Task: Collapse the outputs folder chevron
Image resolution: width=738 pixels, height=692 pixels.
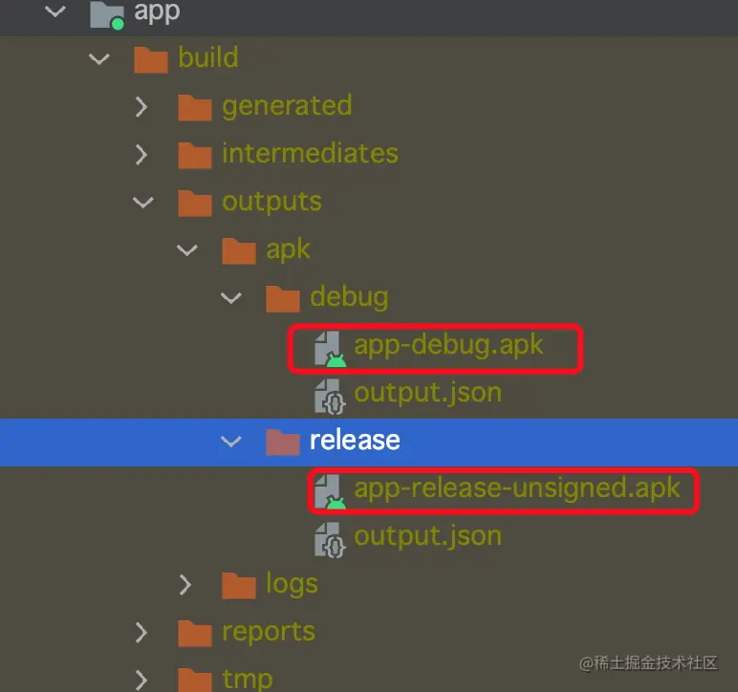Action: click(x=142, y=202)
